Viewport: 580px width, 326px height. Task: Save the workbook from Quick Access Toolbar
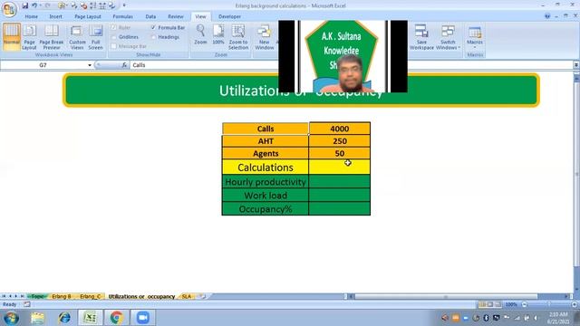pos(24,5)
